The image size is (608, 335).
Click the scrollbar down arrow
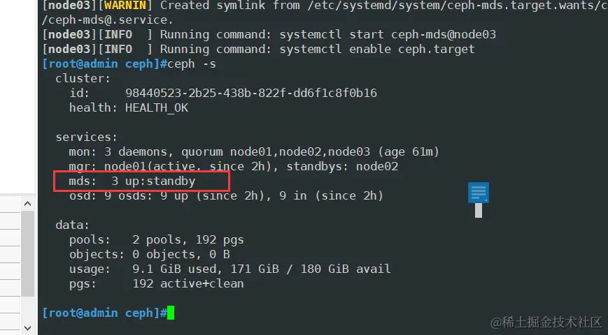click(x=27, y=327)
